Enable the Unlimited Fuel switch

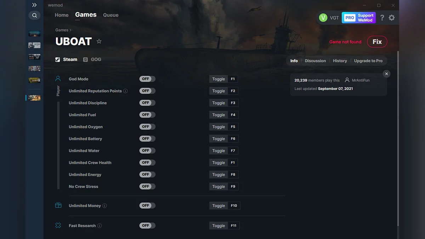(147, 114)
